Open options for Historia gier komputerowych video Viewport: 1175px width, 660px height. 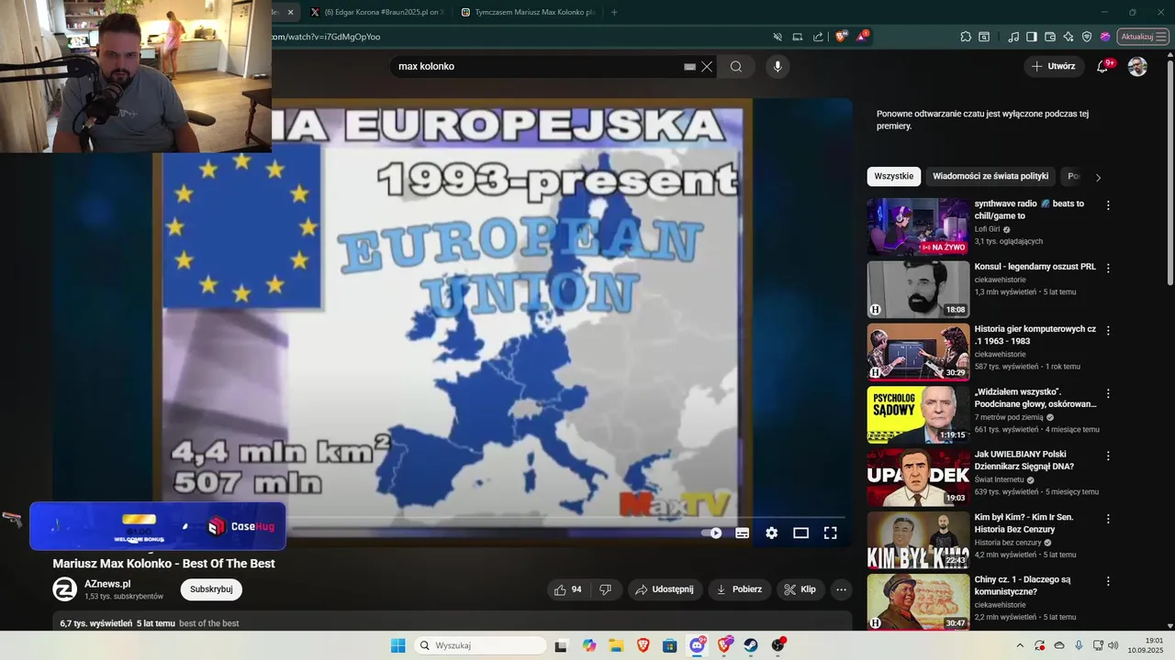[x=1108, y=330]
